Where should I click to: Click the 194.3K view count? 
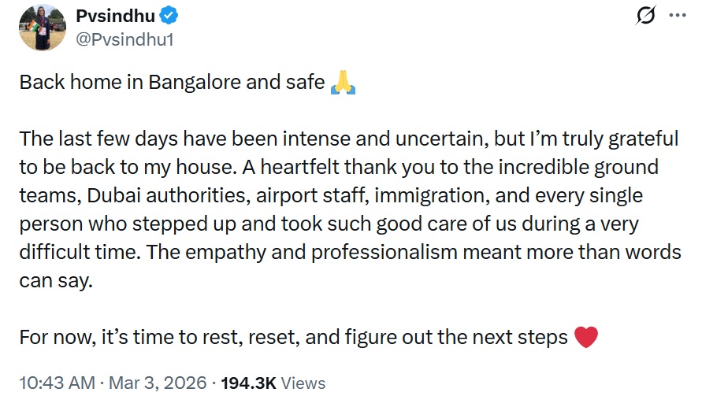249,383
